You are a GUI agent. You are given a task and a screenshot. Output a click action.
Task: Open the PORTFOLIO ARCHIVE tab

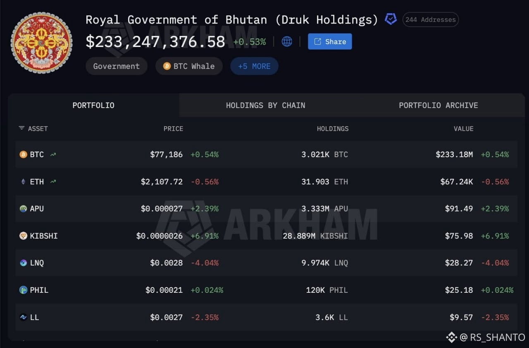click(x=438, y=105)
